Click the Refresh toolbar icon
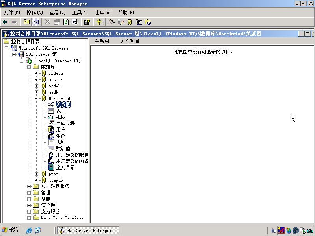The height and width of the screenshot is (236, 315). [x=66, y=22]
